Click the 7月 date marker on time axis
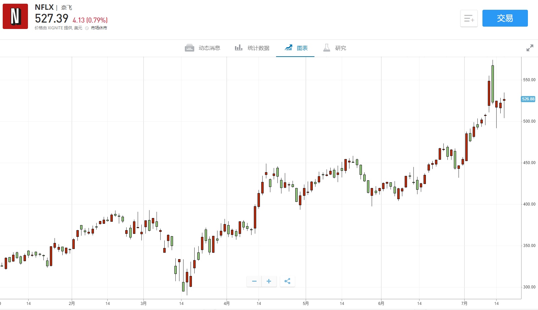Viewport: 538px width, 310px height. tap(464, 304)
